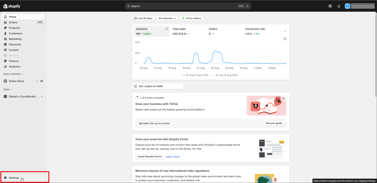Open the notifications bell
Screen dimensions: 377x183
point(339,6)
